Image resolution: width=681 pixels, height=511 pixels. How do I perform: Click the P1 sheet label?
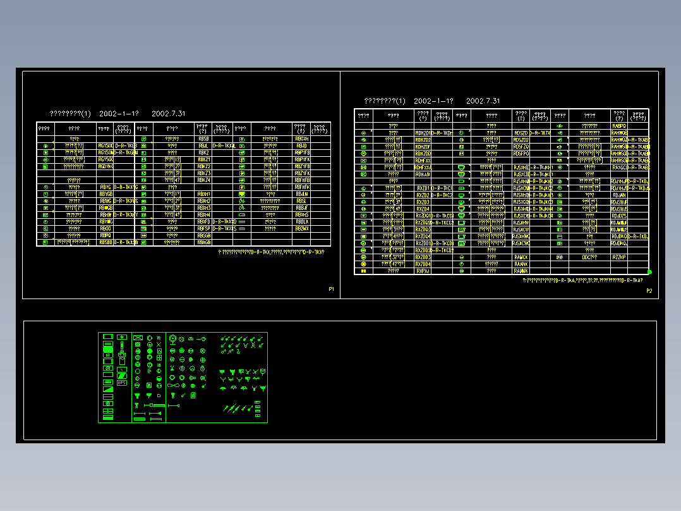(x=332, y=289)
